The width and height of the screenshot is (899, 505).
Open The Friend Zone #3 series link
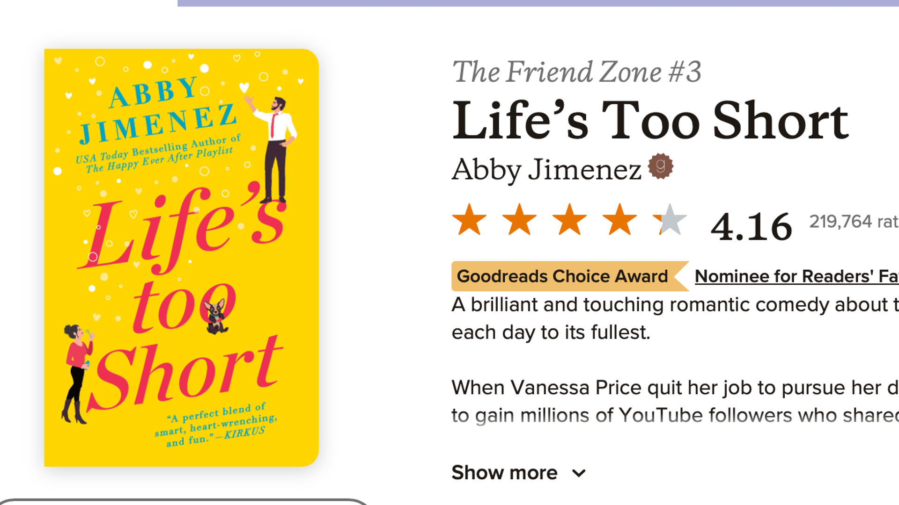pos(576,72)
